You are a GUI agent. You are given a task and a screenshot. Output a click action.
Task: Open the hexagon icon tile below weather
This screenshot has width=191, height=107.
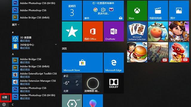tap(72, 101)
